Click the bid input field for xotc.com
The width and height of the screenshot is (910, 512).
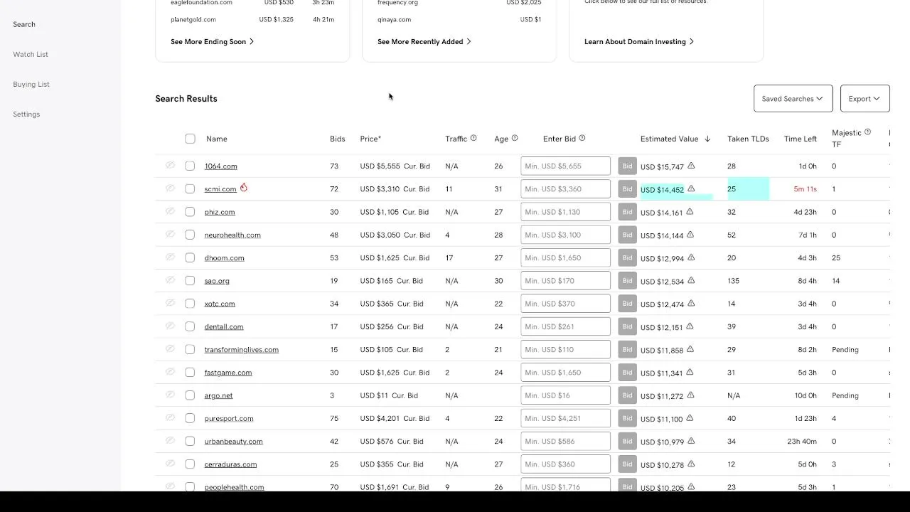point(565,304)
